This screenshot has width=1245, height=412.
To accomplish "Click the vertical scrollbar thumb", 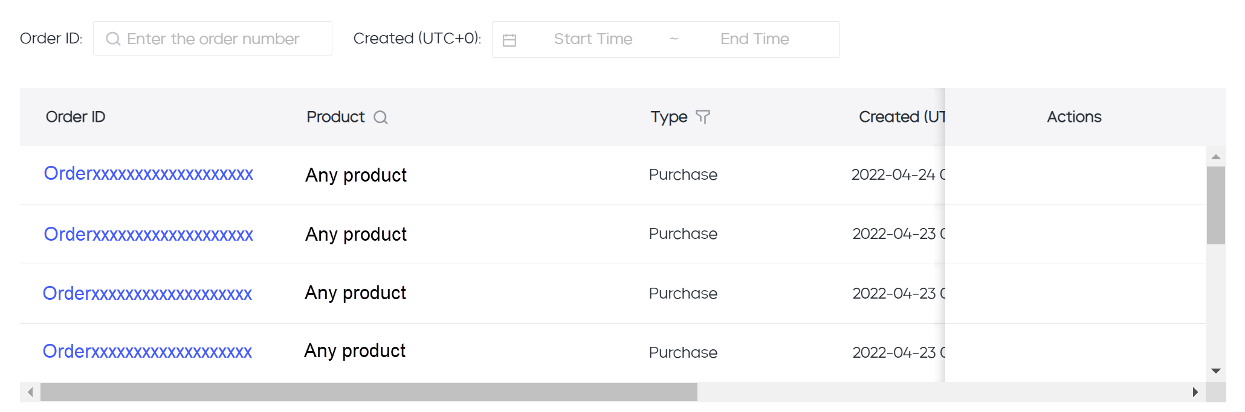I will [1215, 205].
